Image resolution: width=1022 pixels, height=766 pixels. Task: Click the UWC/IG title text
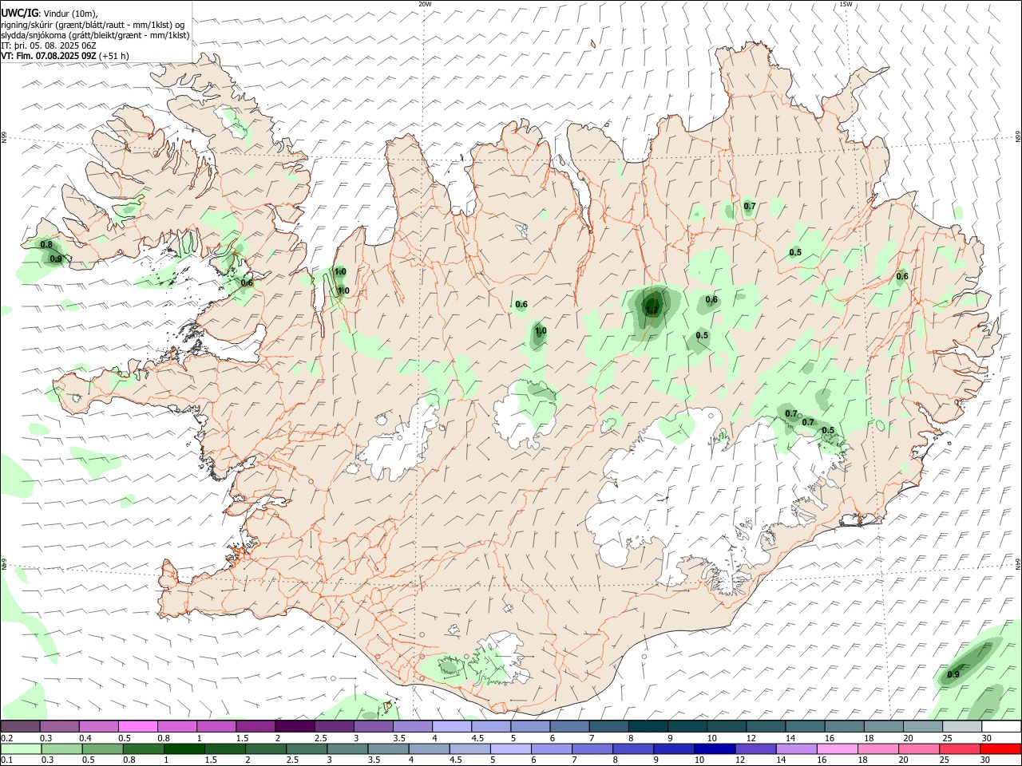[x=20, y=13]
